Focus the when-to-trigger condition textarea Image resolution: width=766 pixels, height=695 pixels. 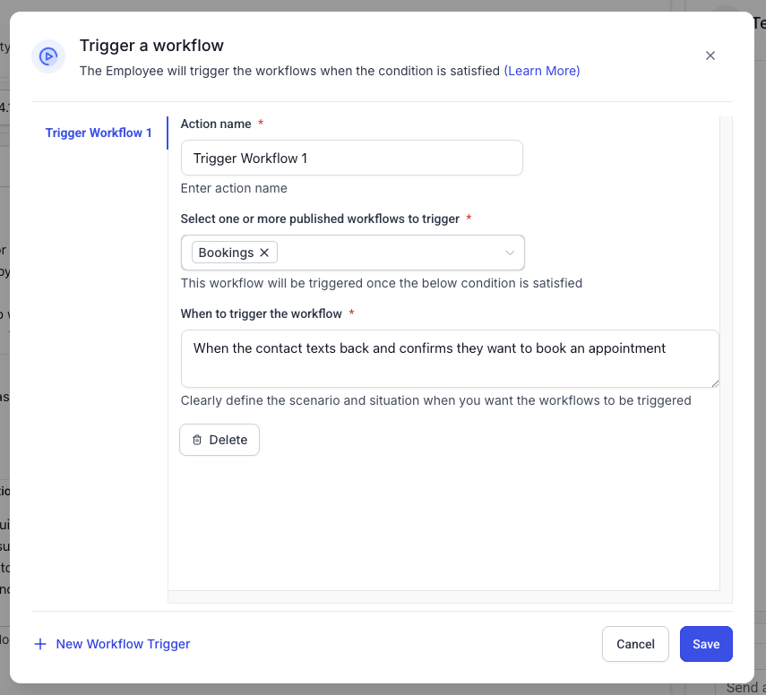pos(448,358)
